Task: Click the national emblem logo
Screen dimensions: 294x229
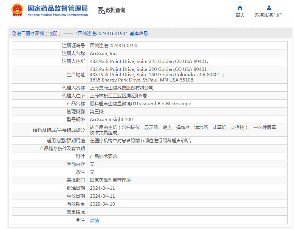Action: [x=17, y=10]
